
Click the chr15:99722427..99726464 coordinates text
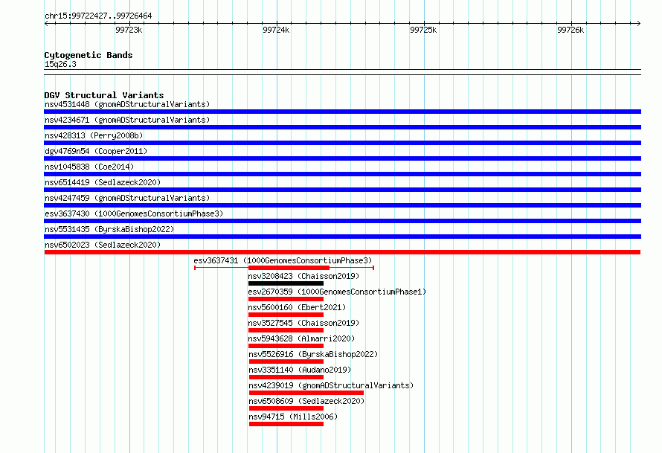click(x=98, y=16)
